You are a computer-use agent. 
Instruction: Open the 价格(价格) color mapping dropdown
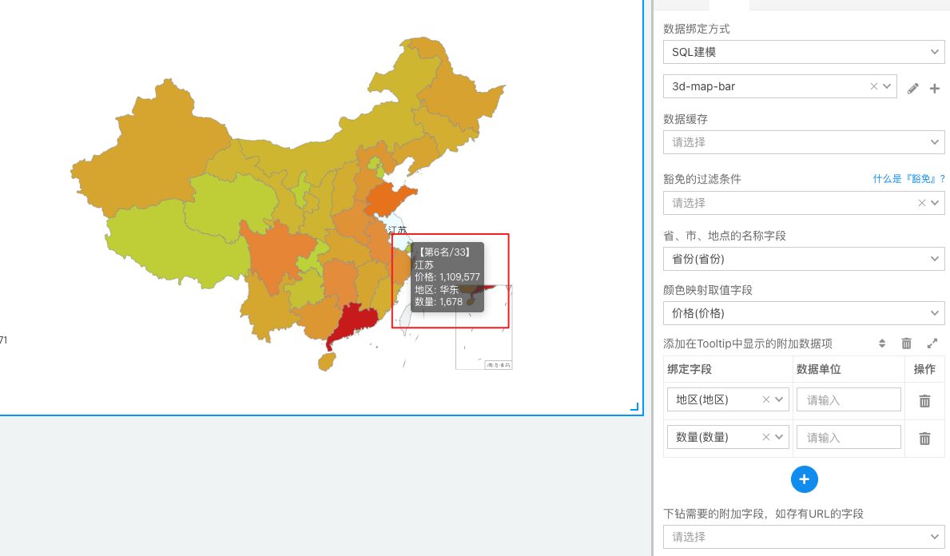(803, 313)
